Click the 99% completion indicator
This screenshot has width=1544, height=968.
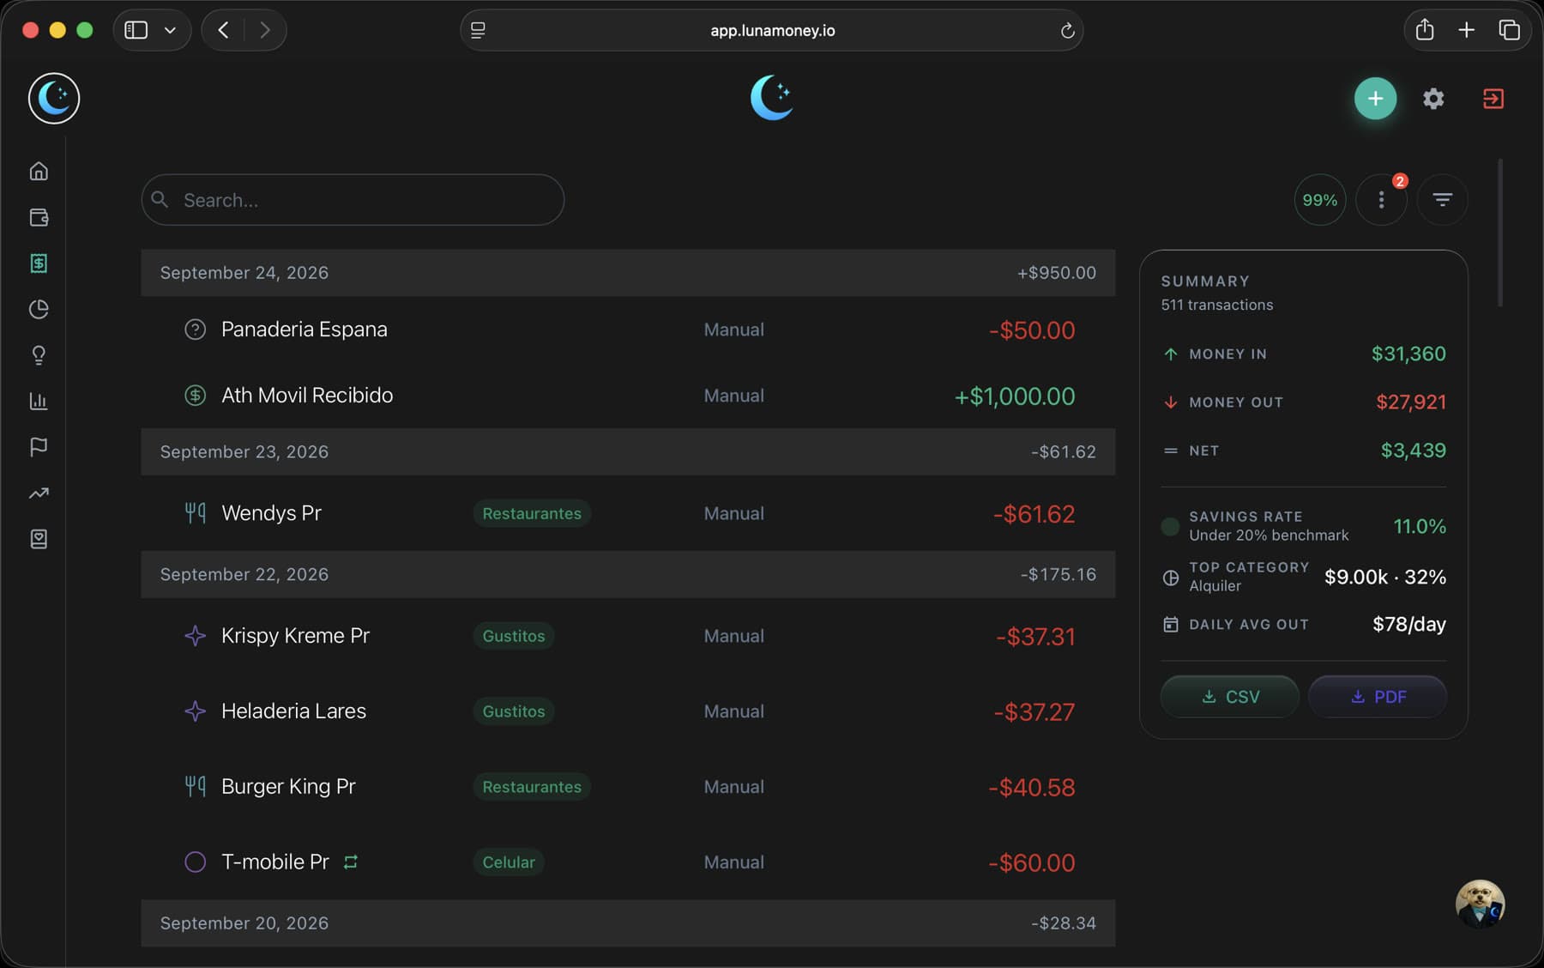coord(1319,200)
